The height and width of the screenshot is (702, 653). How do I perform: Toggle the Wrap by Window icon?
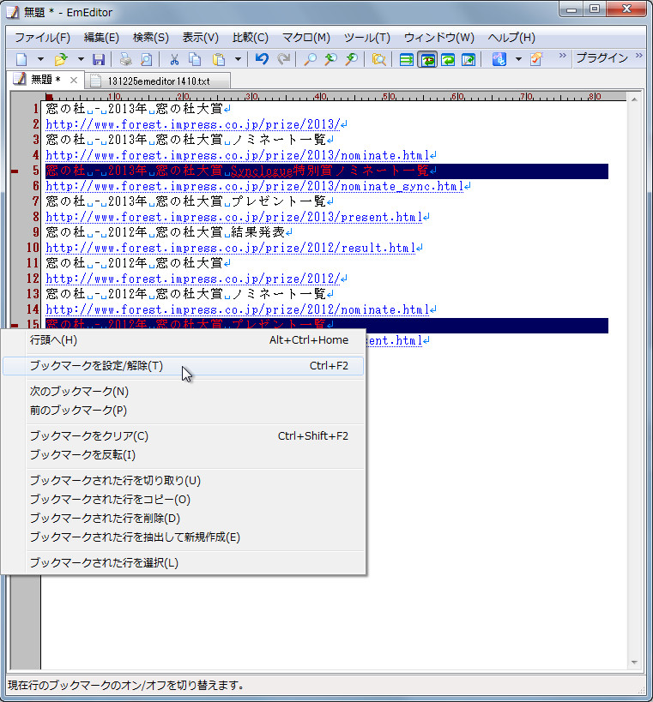click(x=448, y=59)
